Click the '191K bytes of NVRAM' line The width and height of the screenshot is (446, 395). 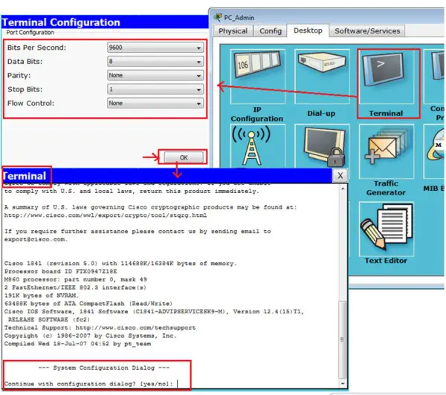tap(42, 296)
